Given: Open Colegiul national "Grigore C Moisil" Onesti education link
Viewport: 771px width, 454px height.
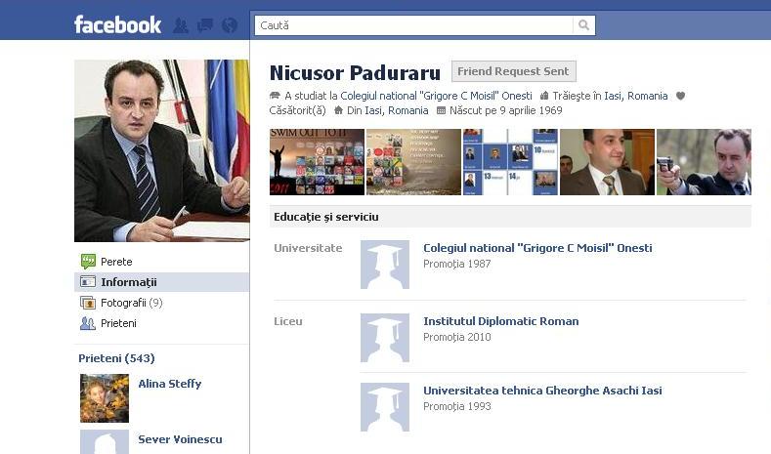Looking at the screenshot, I should point(537,248).
